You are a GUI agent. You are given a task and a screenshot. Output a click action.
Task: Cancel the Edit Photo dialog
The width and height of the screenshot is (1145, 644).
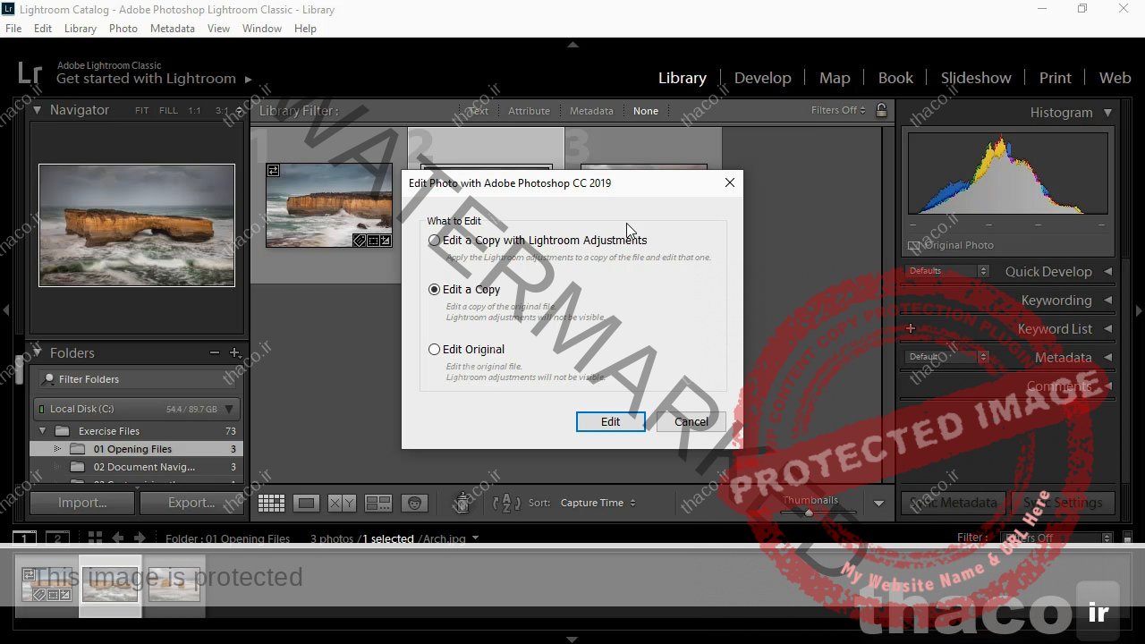coord(691,421)
